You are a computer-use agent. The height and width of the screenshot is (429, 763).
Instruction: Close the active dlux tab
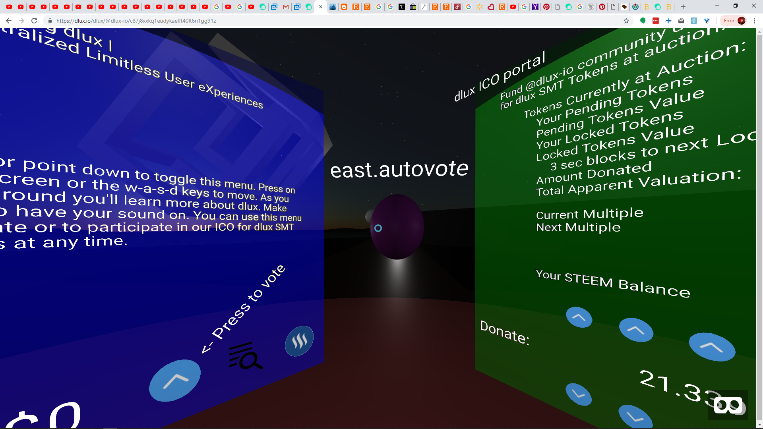(x=321, y=7)
